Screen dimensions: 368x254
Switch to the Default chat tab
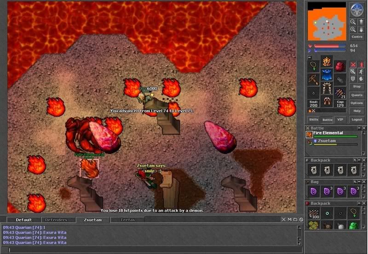[24, 220]
